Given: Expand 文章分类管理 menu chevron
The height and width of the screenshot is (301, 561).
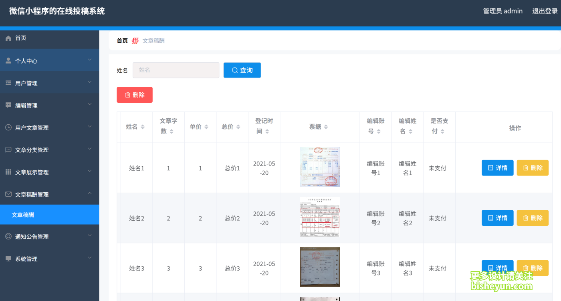Looking at the screenshot, I should (90, 149).
